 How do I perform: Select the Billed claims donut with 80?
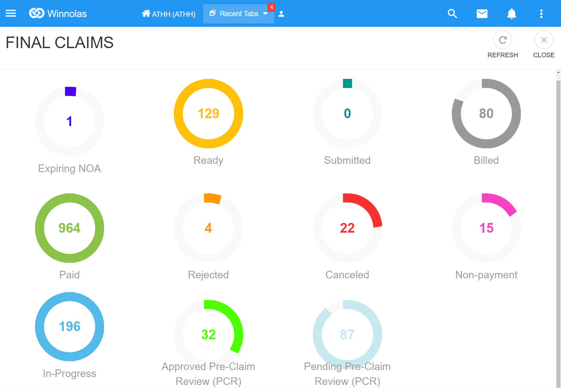point(486,114)
